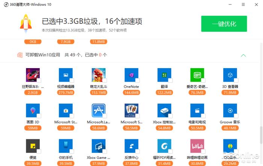Click the 3D 查看器 app icon

pyautogui.click(x=230, y=75)
